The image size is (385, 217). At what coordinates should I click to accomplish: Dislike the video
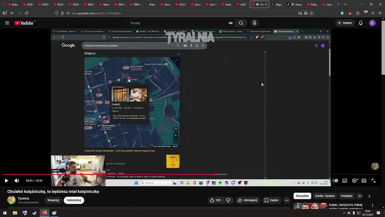(x=228, y=200)
